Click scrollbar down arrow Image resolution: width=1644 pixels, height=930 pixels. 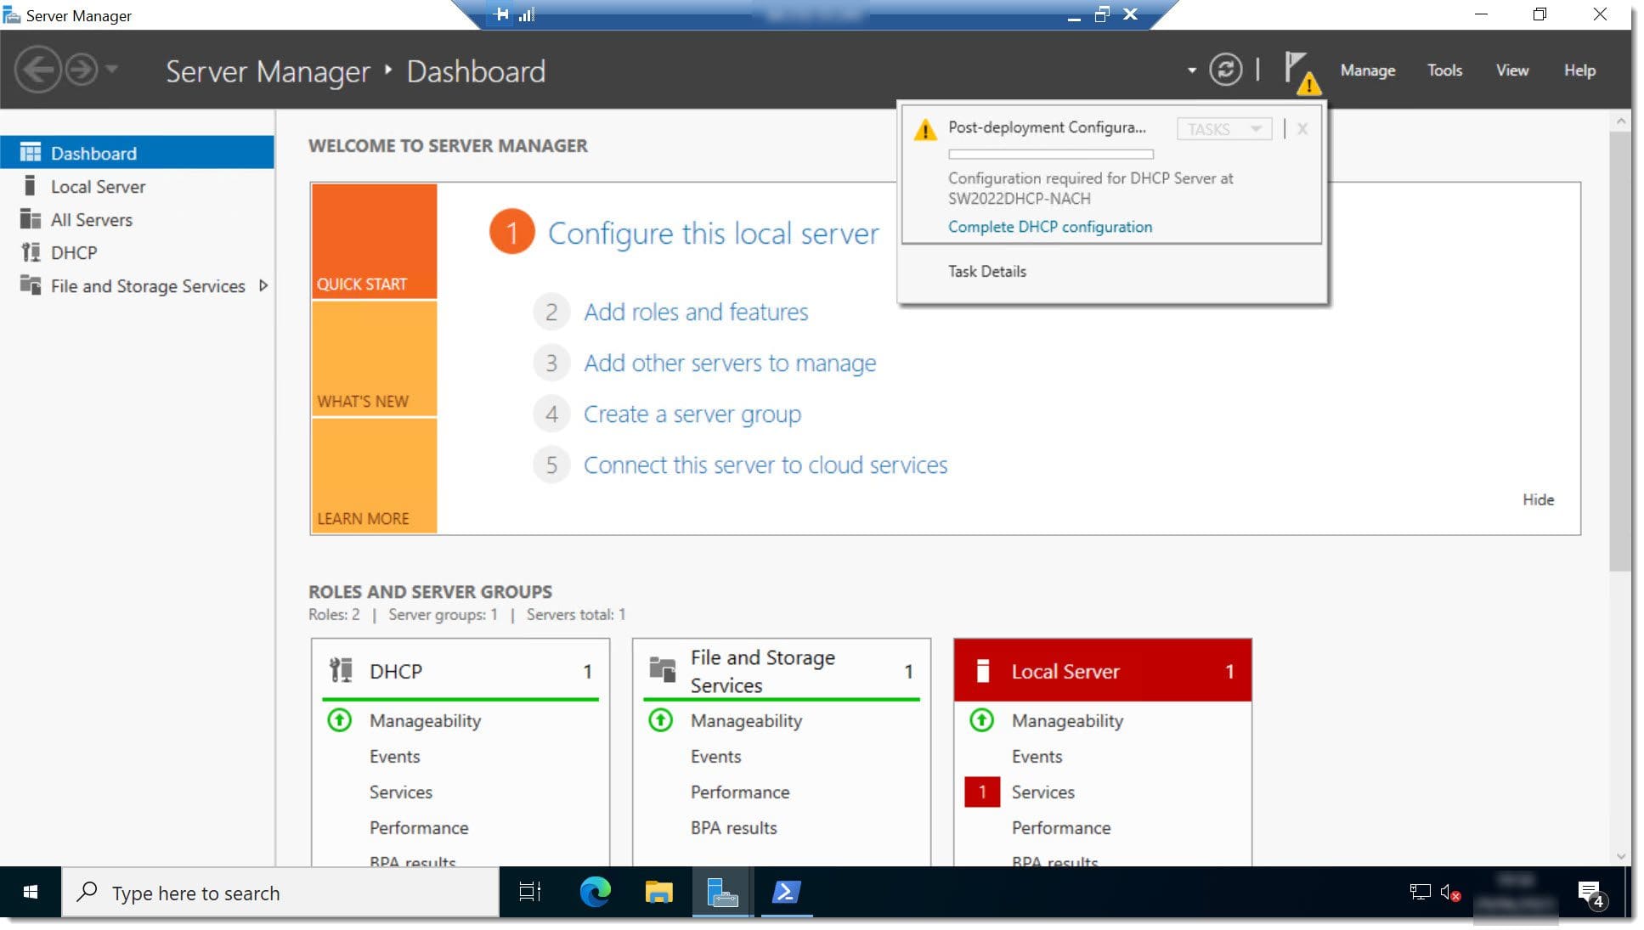1620,856
